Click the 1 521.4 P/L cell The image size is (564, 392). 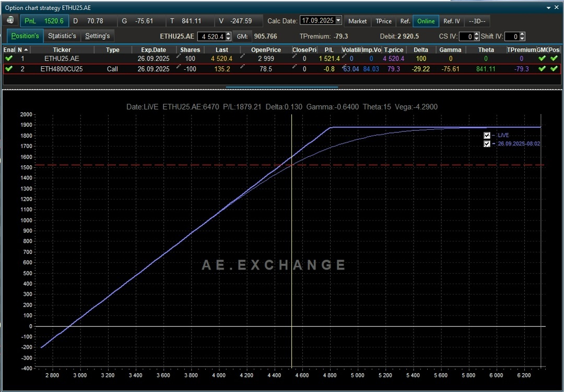tap(329, 58)
